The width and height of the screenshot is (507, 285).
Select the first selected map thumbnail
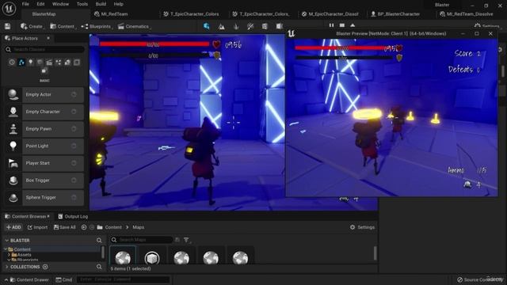[123, 255]
